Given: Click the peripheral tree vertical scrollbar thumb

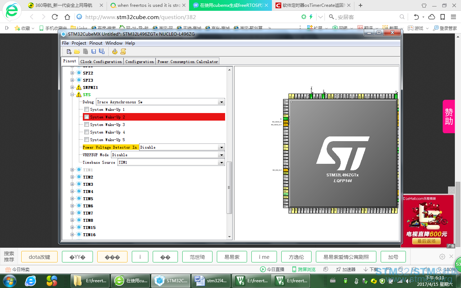Looking at the screenshot, I should (229, 188).
